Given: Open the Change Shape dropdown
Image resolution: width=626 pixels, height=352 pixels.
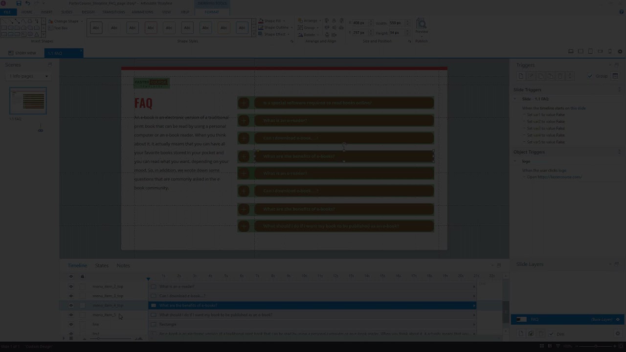Looking at the screenshot, I should 66,21.
